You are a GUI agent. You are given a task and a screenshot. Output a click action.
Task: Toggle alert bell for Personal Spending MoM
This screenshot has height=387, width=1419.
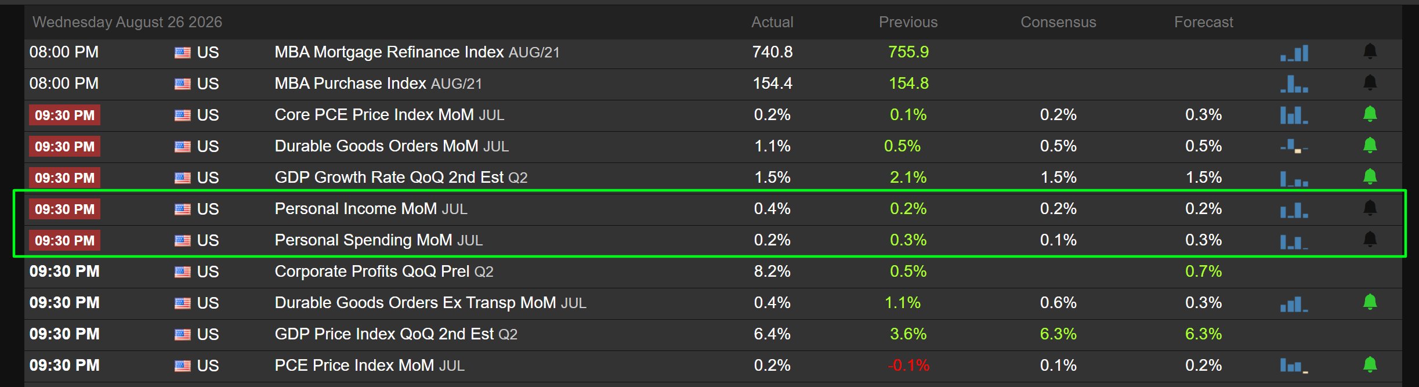1370,240
